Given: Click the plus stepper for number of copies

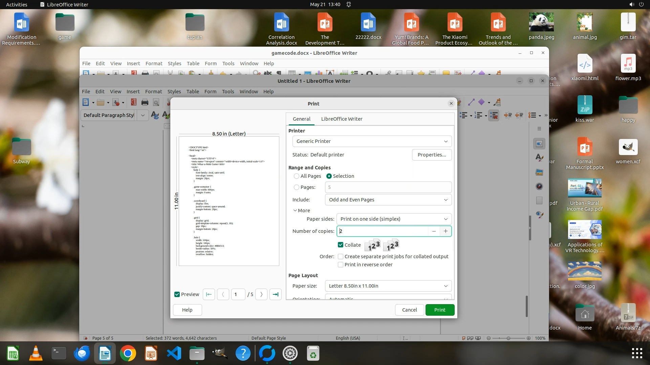Looking at the screenshot, I should point(446,231).
